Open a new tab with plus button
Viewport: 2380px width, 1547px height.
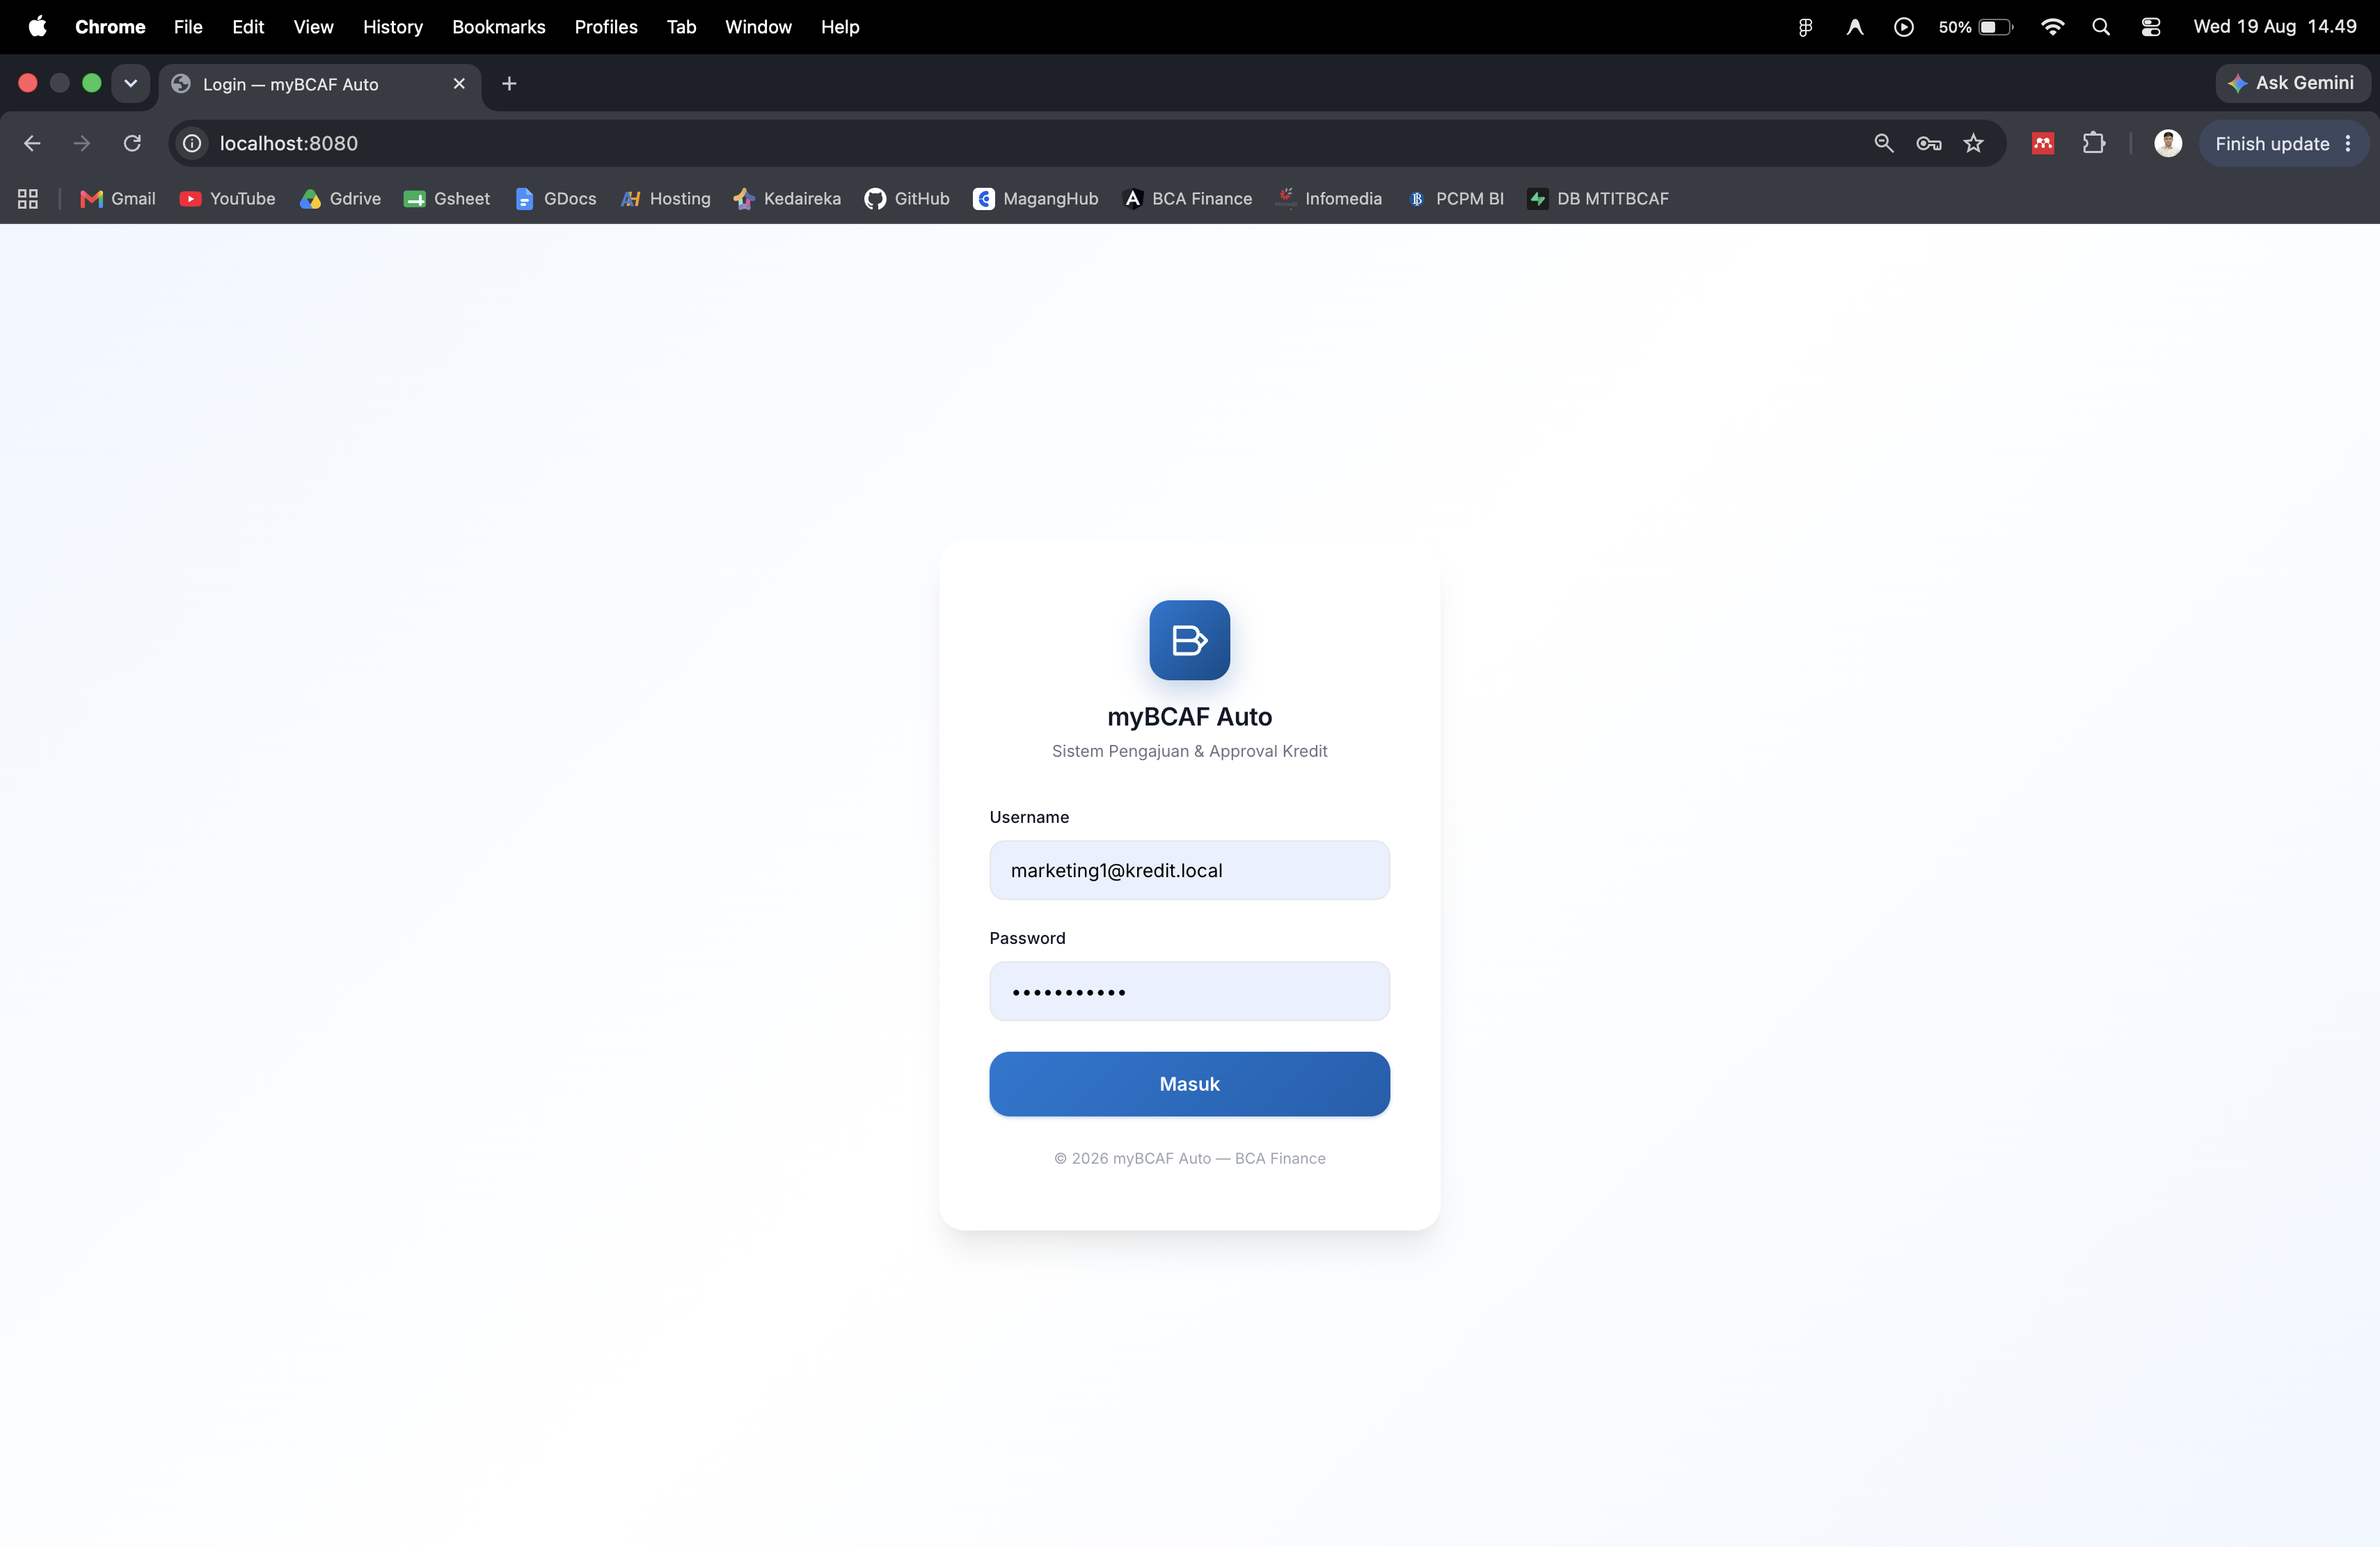click(x=509, y=84)
